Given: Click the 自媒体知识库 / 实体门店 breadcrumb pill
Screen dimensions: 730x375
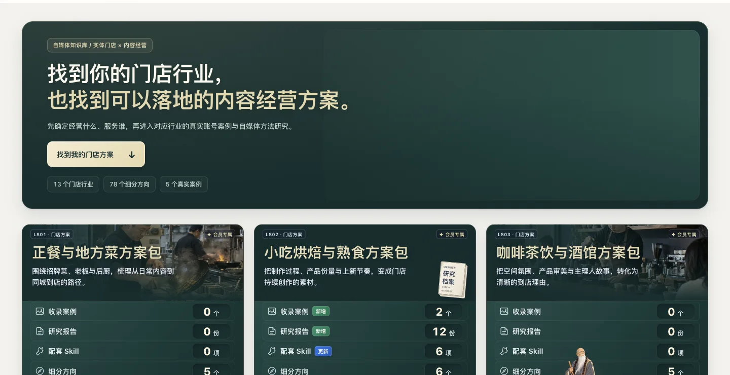Looking at the screenshot, I should click(100, 45).
